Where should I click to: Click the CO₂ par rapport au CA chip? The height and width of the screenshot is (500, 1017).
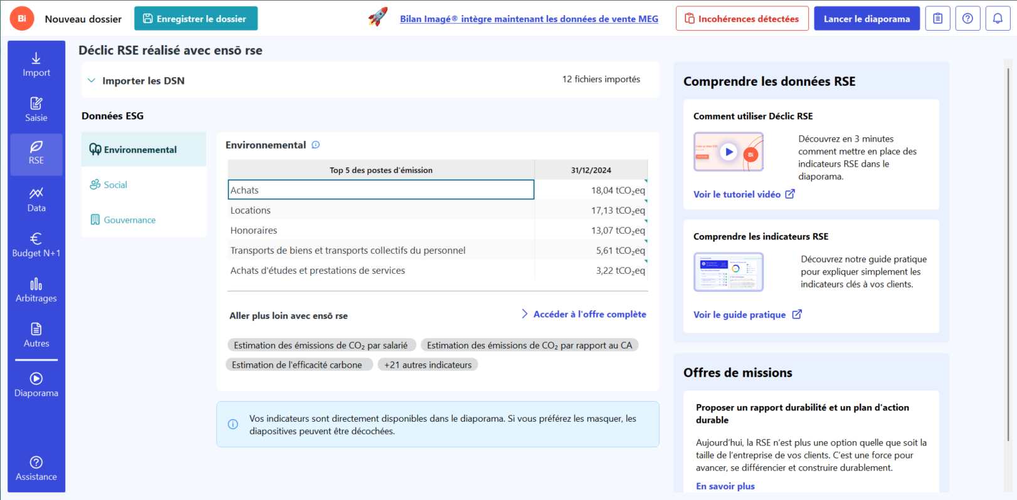(x=529, y=345)
